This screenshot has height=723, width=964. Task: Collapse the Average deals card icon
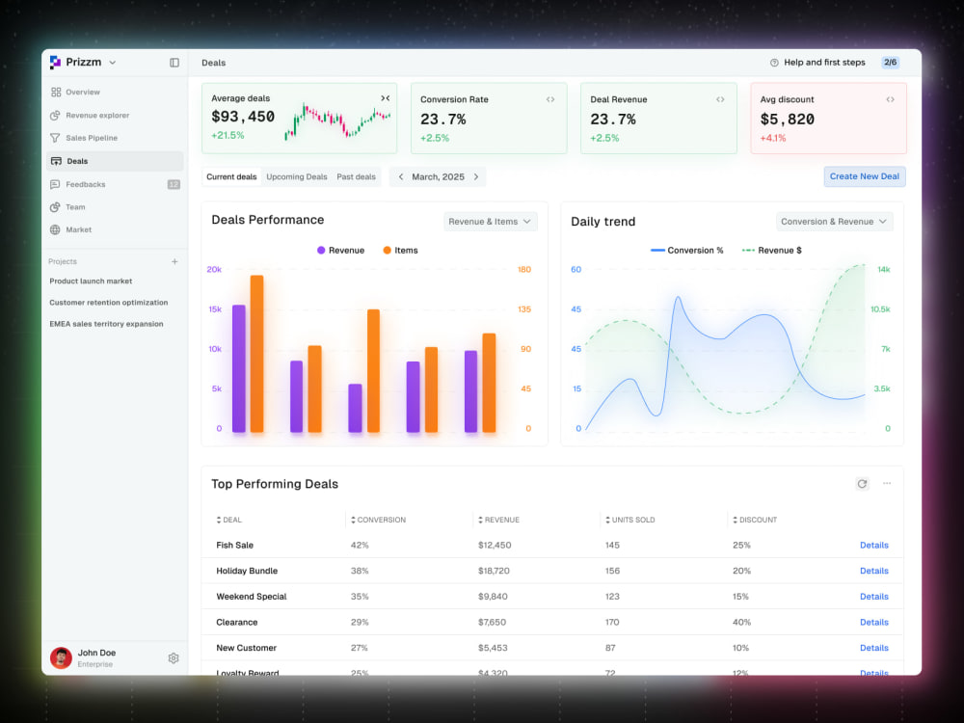click(x=386, y=98)
